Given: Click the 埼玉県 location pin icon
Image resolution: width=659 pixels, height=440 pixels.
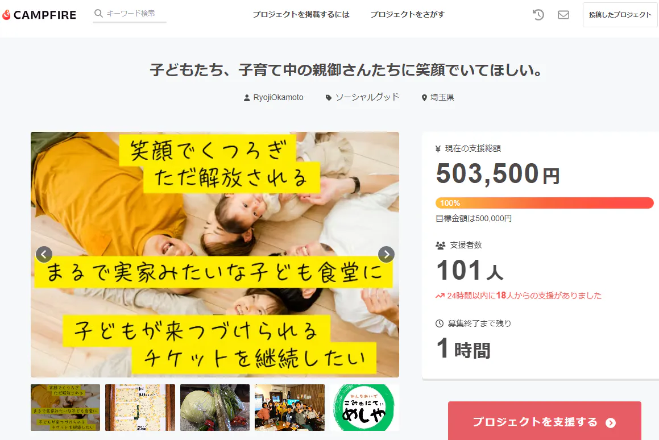Looking at the screenshot, I should [424, 98].
